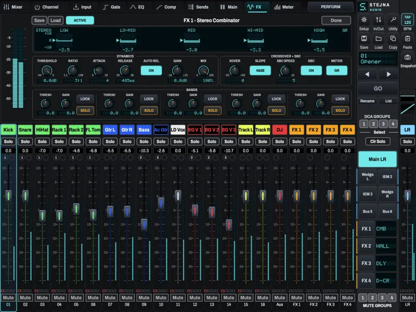Open the FX 1 CMB effect selector

(x=386, y=229)
